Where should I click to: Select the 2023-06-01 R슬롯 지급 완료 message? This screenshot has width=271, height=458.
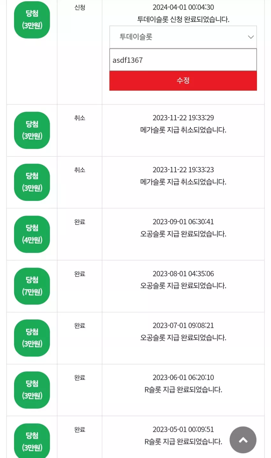[183, 390]
